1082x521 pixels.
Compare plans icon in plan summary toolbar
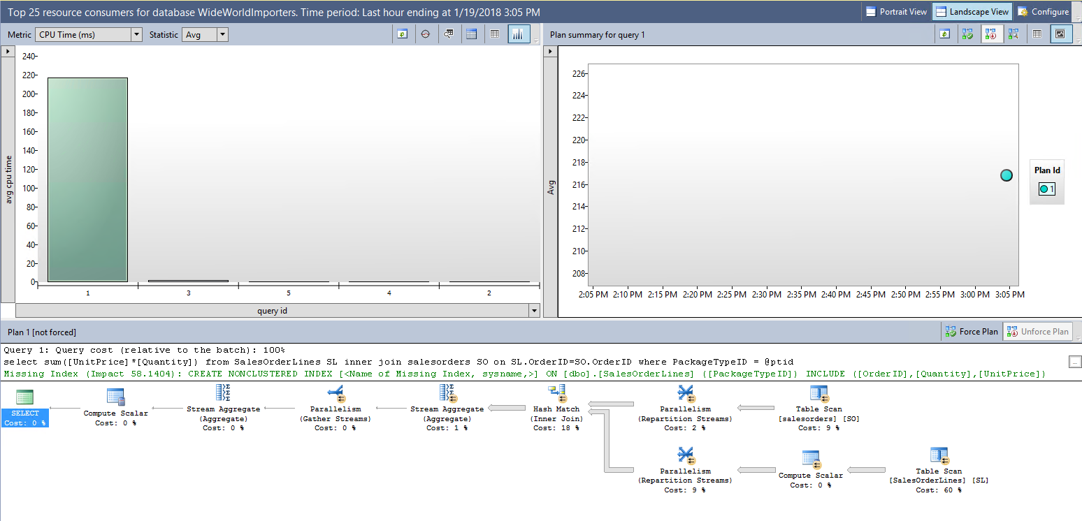(1013, 34)
